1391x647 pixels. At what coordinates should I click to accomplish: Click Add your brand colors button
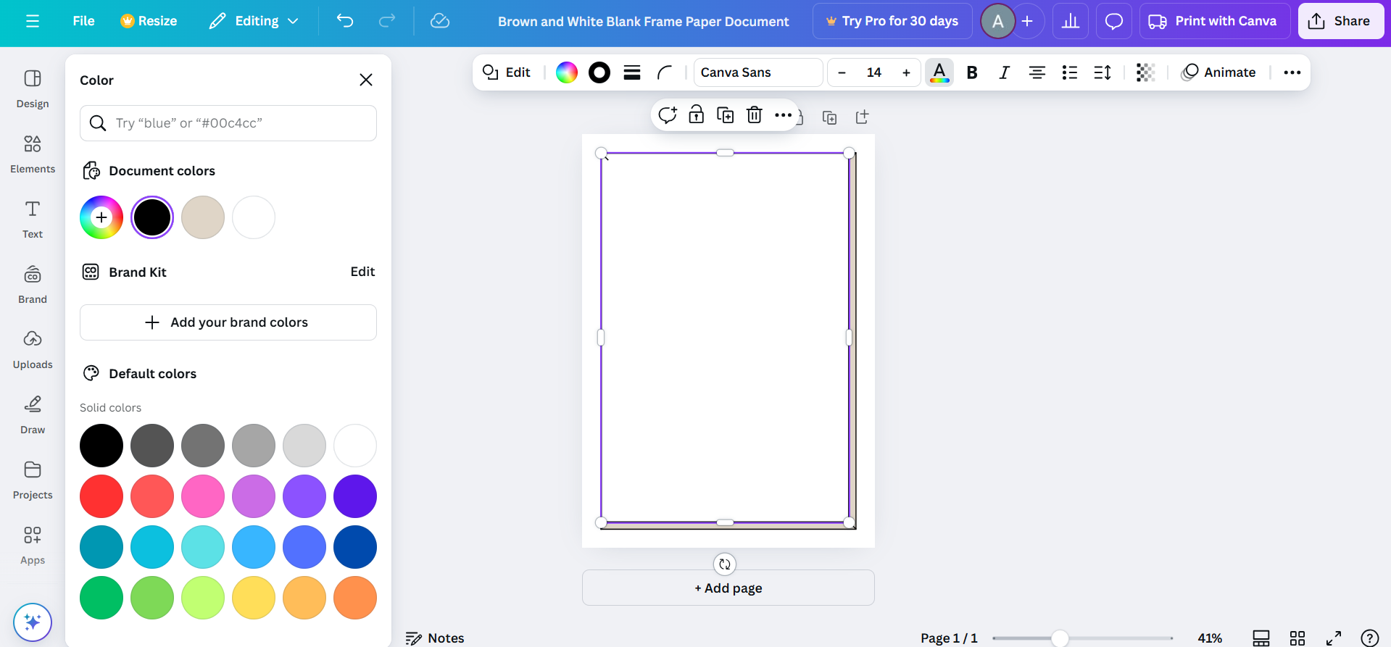228,322
